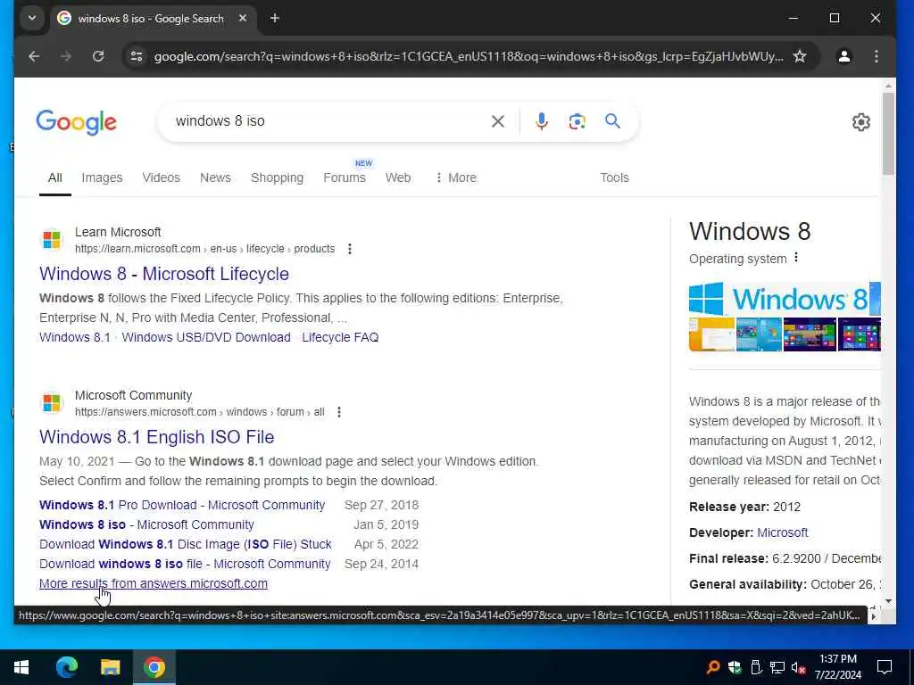Switch to the Videos results tab

coord(161,177)
